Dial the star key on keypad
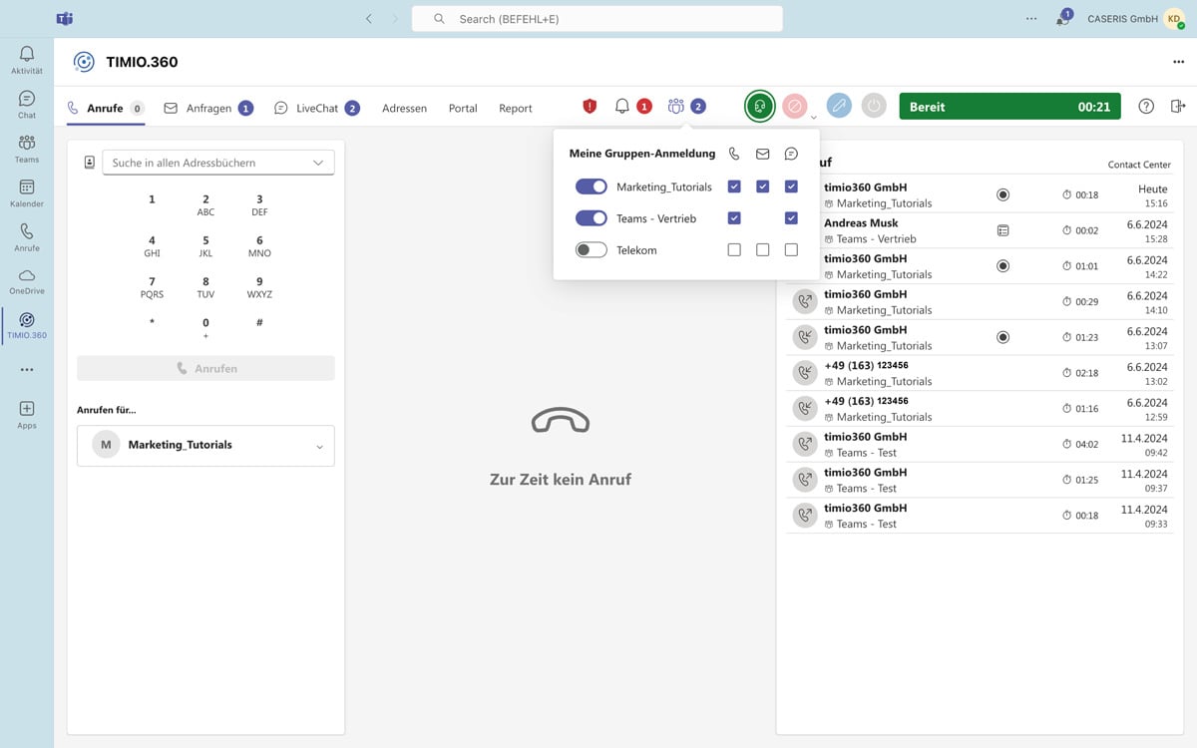Image resolution: width=1197 pixels, height=748 pixels. (x=152, y=322)
